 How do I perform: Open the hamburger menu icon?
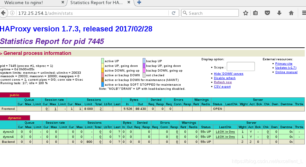point(304,13)
